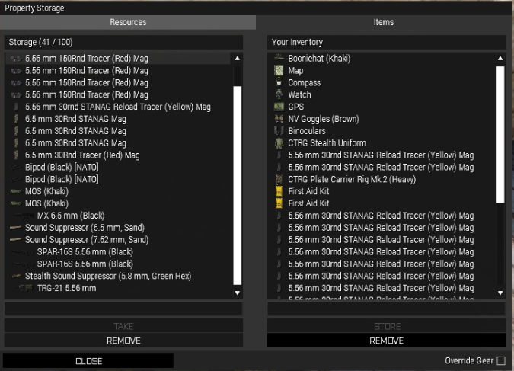This screenshot has width=514, height=371.
Task: Toggle the Override Gear checkbox
Action: tap(501, 360)
